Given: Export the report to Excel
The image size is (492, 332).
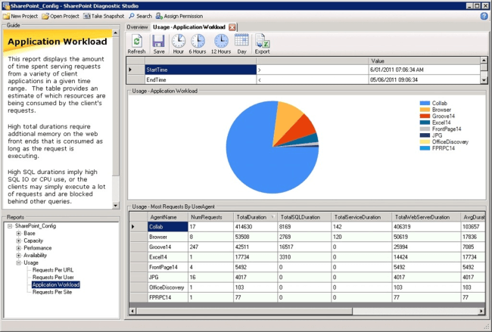Looking at the screenshot, I should point(263,44).
